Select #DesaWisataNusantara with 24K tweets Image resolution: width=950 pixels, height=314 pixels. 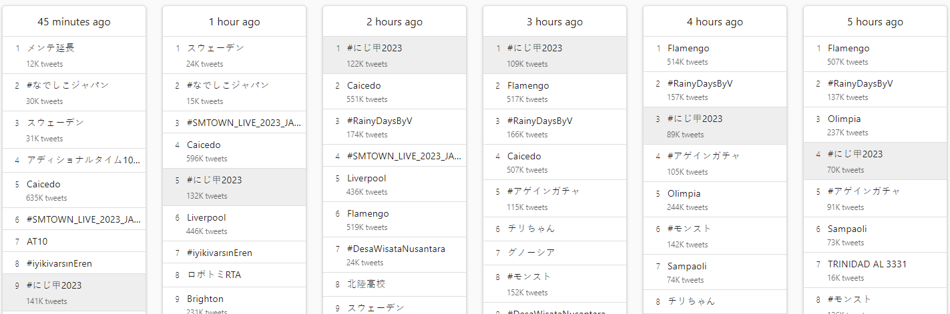pos(396,249)
